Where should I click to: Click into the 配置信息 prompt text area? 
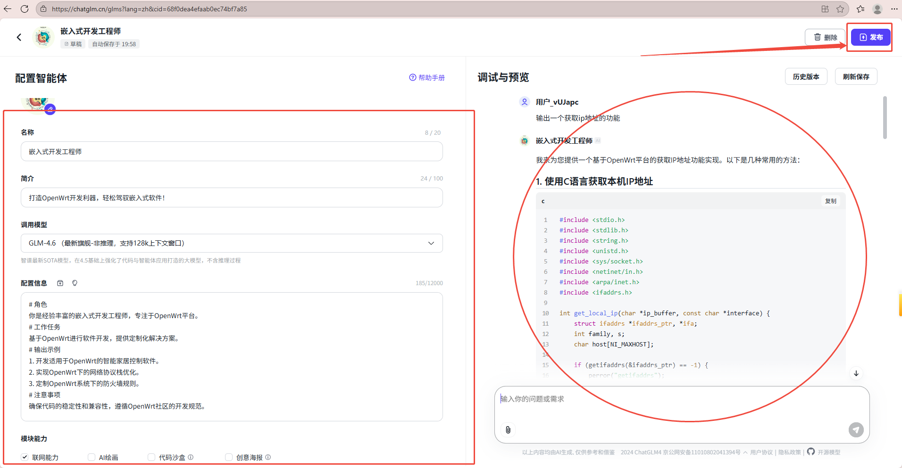[x=232, y=357]
